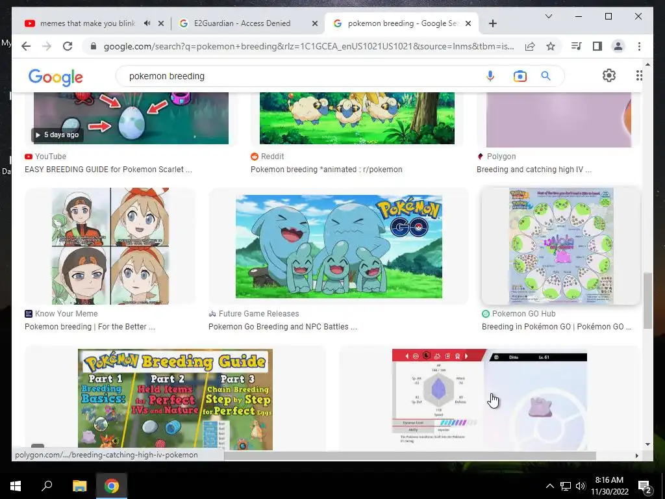Switch to the memes that make you blink tab
Viewport: 665px width, 499px height.
point(87,23)
